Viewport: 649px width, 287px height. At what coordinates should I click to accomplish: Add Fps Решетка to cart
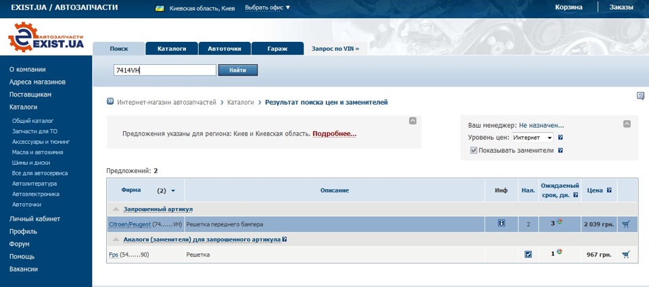(x=626, y=255)
